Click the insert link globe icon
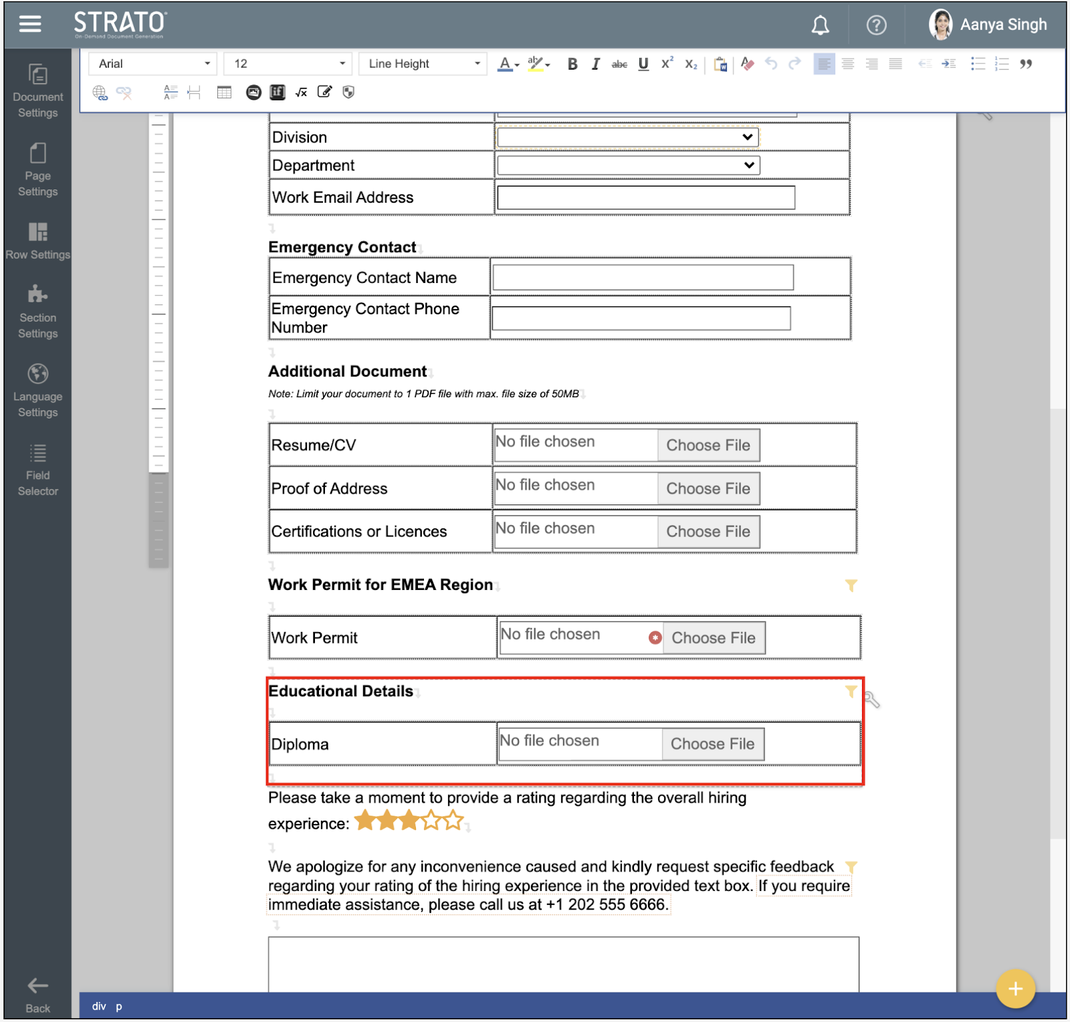1070x1022 pixels. [x=100, y=92]
